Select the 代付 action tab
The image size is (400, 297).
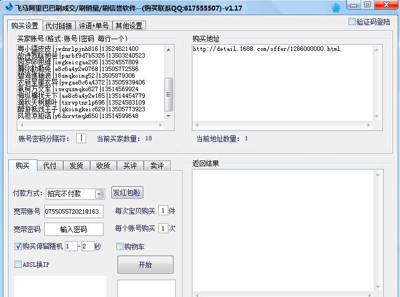(50, 166)
